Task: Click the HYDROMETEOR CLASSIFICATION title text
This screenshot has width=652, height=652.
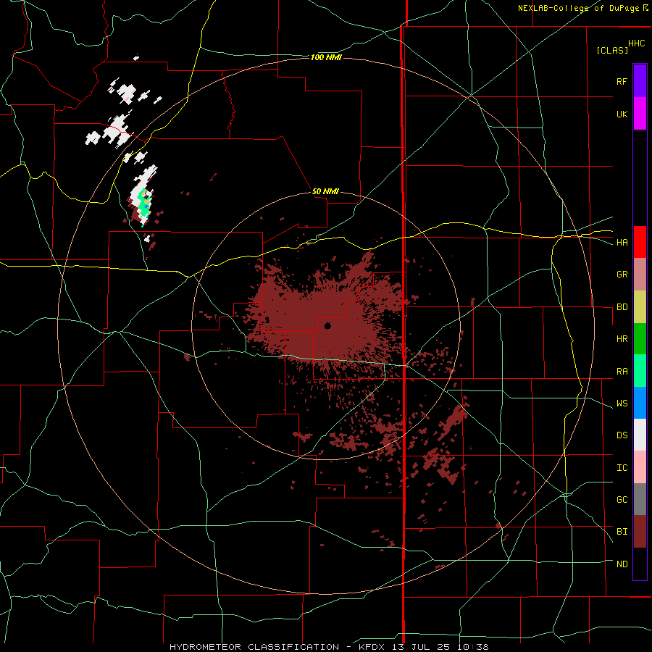Action: (254, 647)
